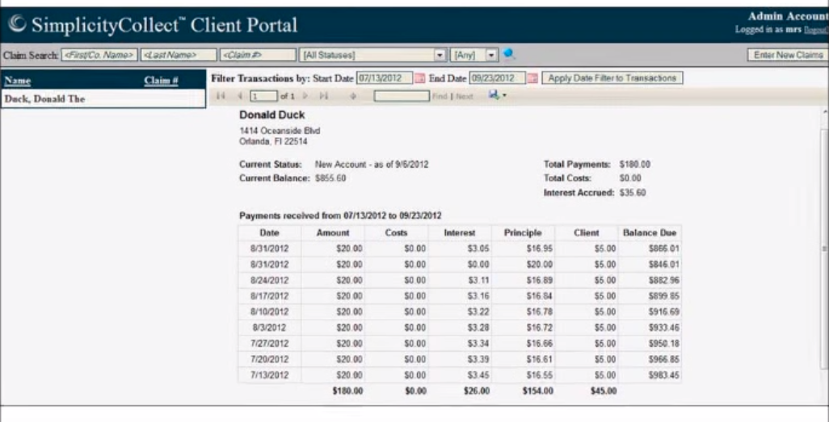
Task: Go to last report page arrow
Action: click(323, 95)
